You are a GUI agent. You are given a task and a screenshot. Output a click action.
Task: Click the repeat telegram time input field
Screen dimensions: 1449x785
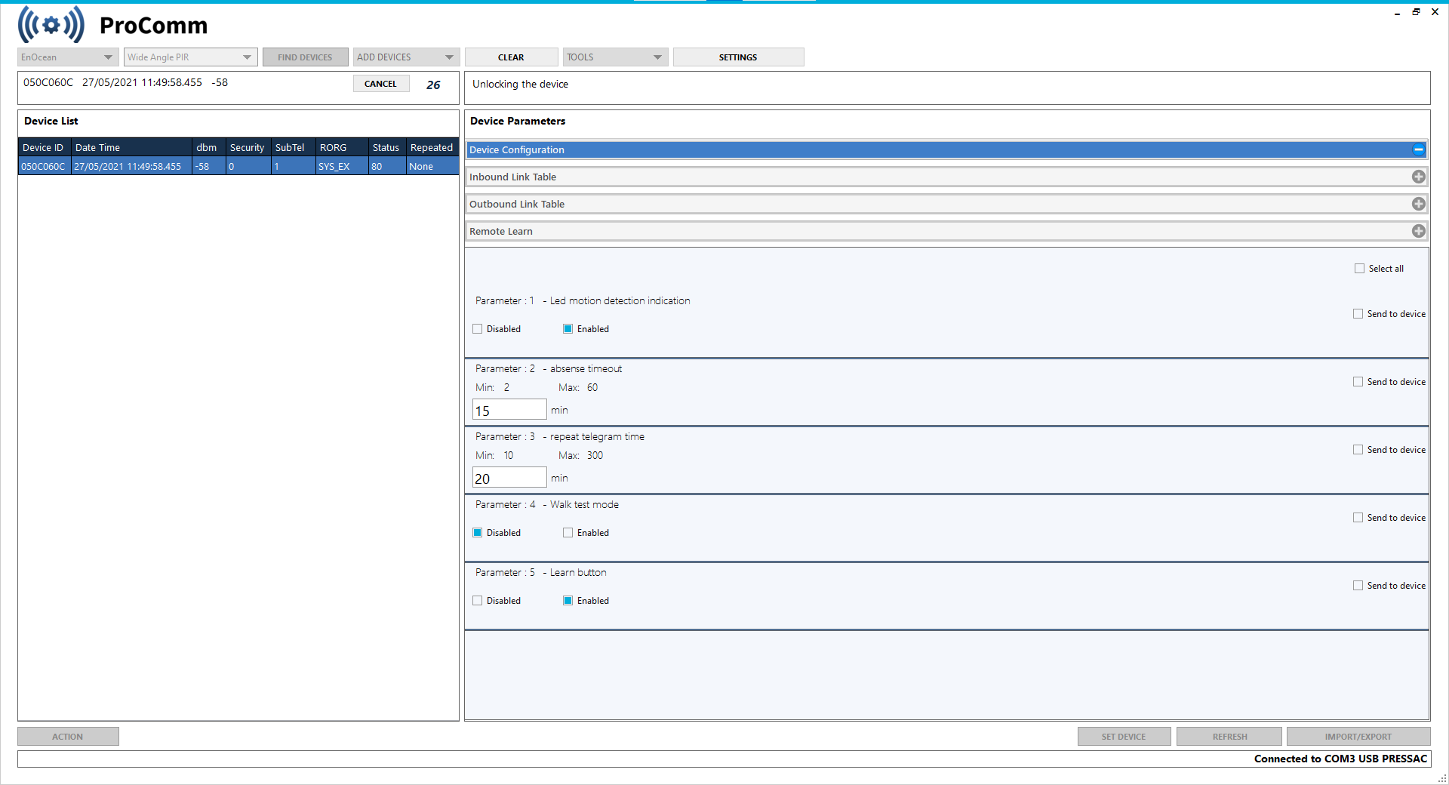pyautogui.click(x=509, y=477)
